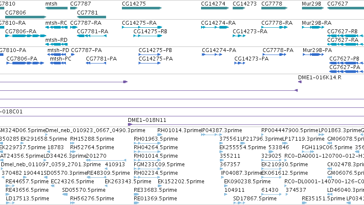Image resolution: width=364 pixels, height=205 pixels.
Task: Click EST RE01369.5prime label
Action: coord(155,199)
